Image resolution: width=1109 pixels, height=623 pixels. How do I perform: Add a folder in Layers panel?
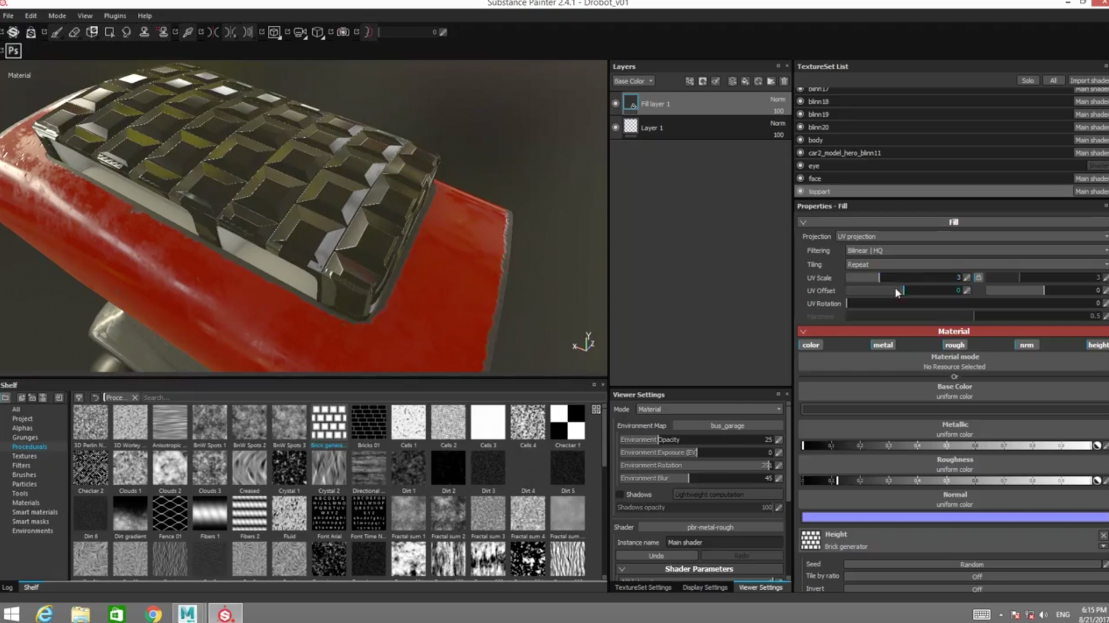pos(771,81)
